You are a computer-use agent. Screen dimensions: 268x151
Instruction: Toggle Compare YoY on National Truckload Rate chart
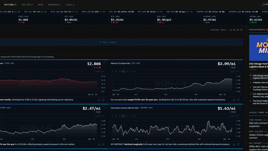235,71
